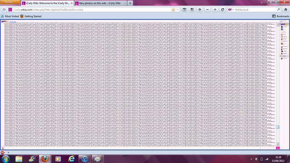The width and height of the screenshot is (290, 163).
Task: Open the list all tabs dropdown arrow
Action: pyautogui.click(x=261, y=3)
